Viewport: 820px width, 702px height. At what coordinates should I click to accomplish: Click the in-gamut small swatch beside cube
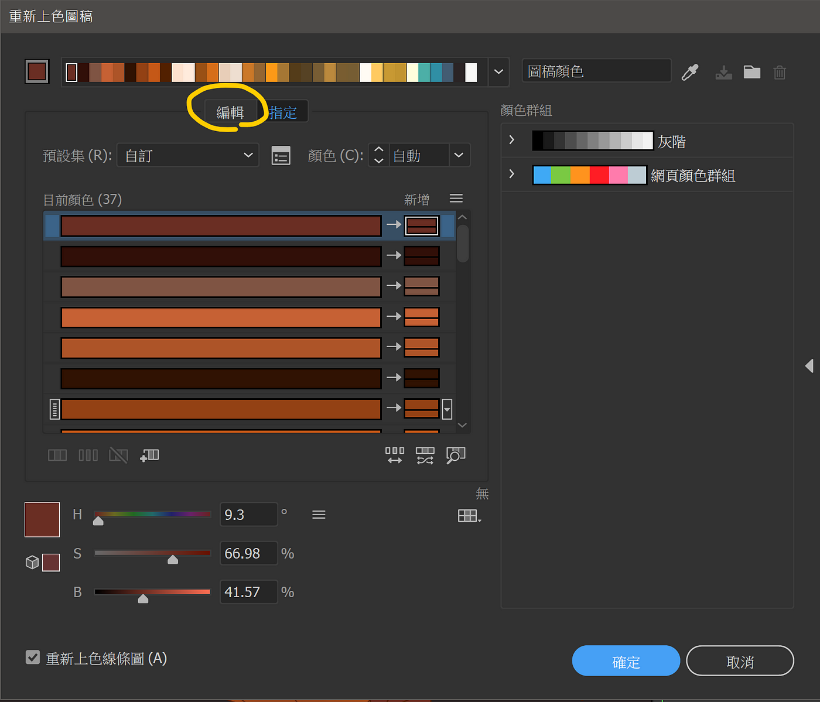[x=51, y=563]
